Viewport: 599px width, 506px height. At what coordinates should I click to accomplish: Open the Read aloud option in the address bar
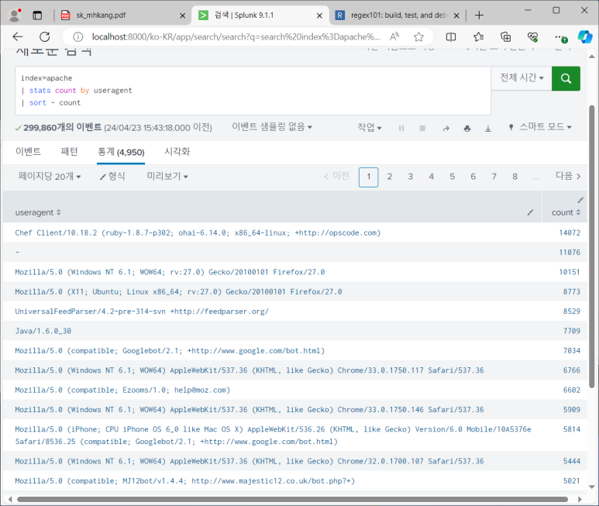click(x=394, y=36)
